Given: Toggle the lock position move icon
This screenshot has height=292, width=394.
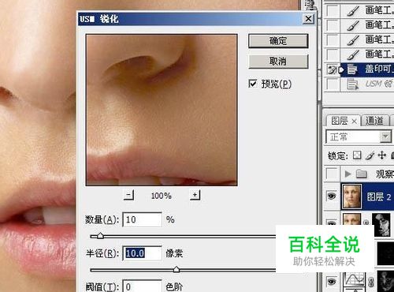Looking at the screenshot, I should (381, 155).
